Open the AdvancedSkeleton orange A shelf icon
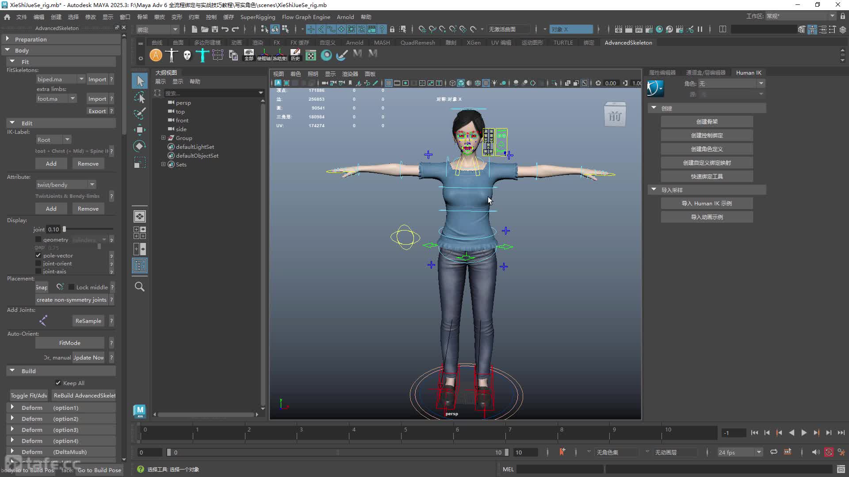 pos(156,55)
